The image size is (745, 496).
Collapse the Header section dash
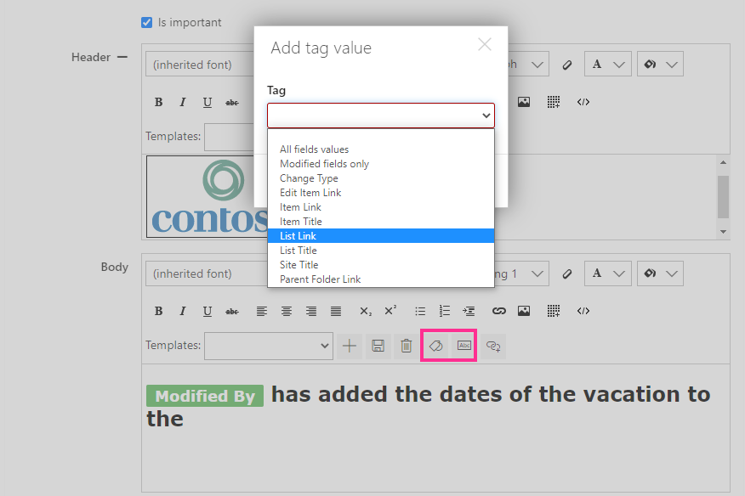122,57
